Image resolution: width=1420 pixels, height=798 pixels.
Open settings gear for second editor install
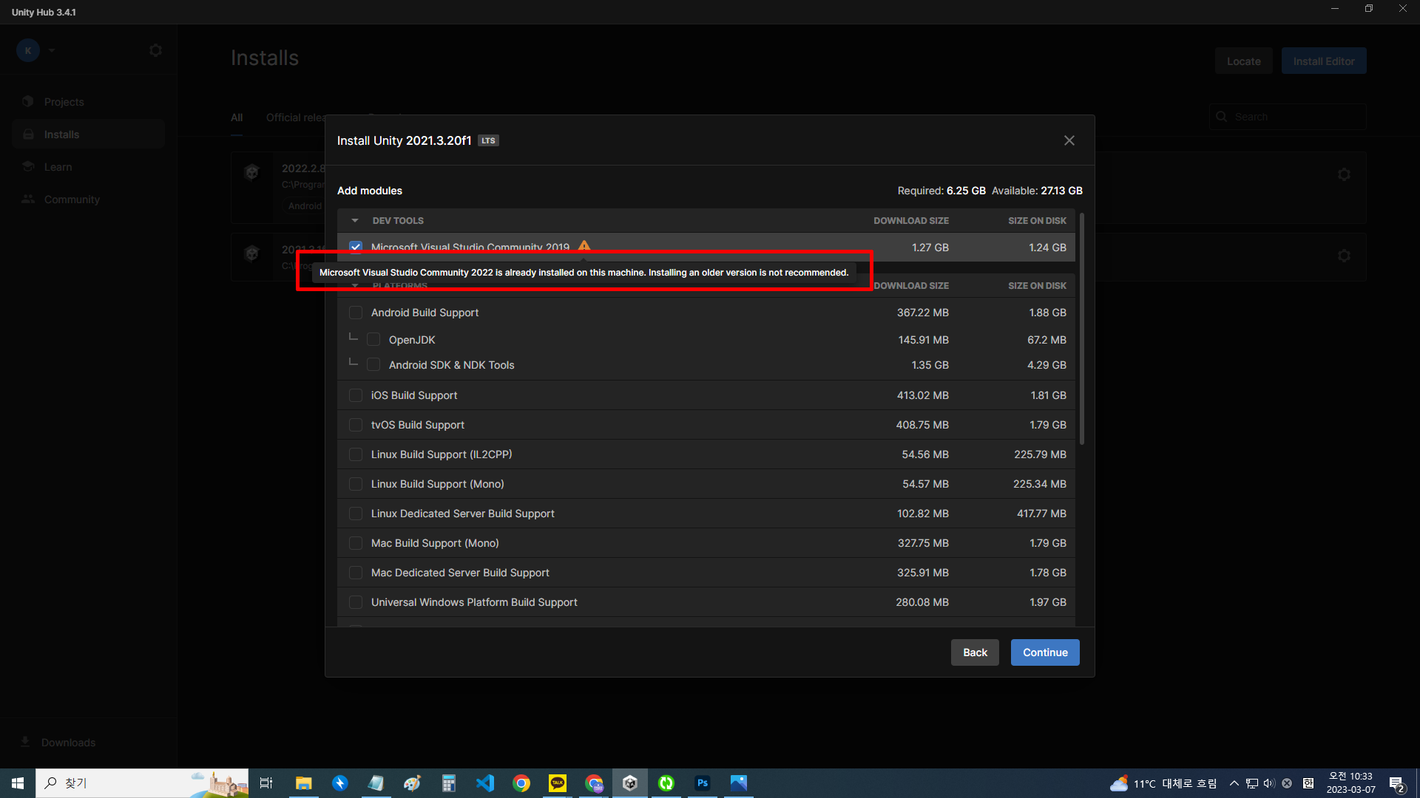[1344, 256]
